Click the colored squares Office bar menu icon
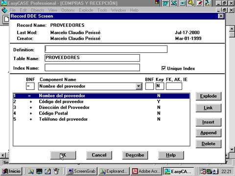 (157, 2)
